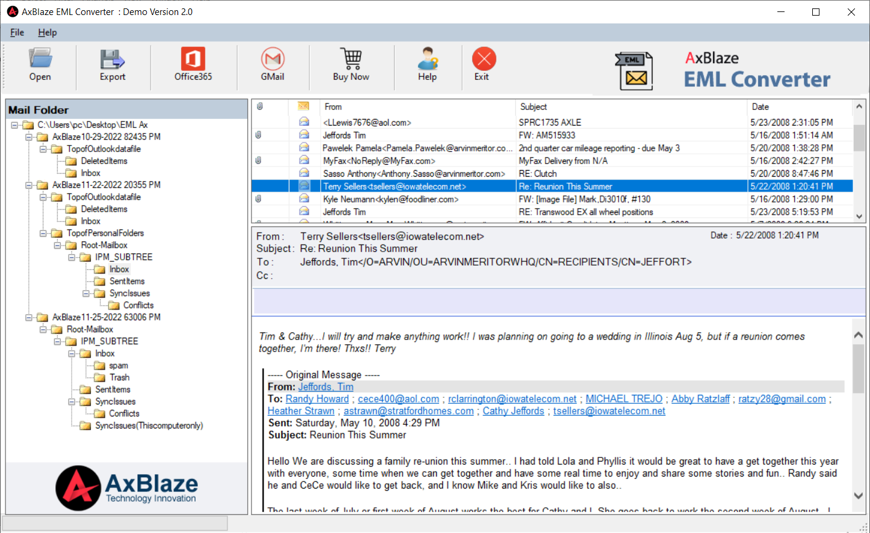Select the Trash folder
This screenshot has width=870, height=533.
pos(119,377)
